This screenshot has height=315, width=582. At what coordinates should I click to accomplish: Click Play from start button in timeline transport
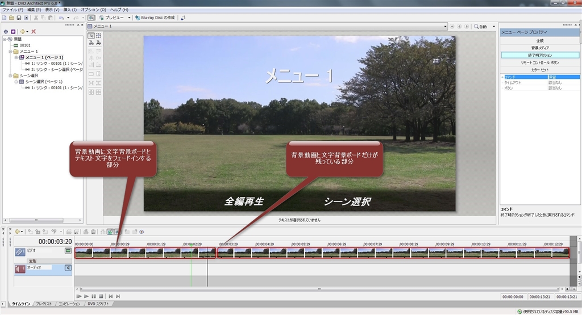(78, 296)
